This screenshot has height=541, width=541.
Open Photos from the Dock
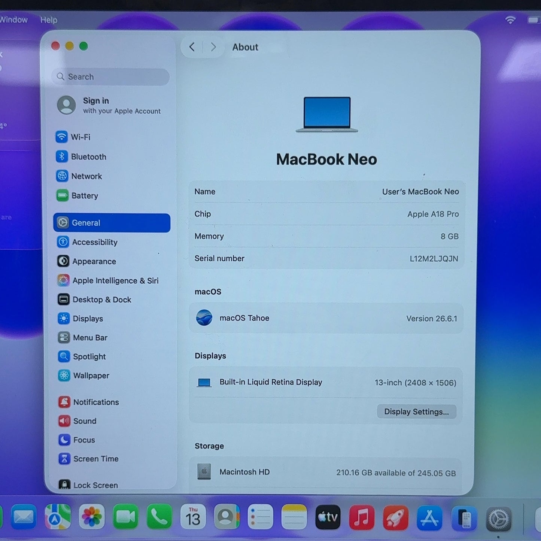pyautogui.click(x=92, y=517)
